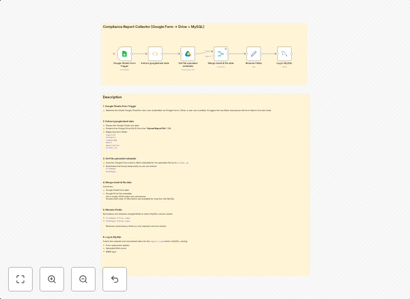Click the Input 2 connector of Merge node
Screen dimensions: 410x299
214,56
